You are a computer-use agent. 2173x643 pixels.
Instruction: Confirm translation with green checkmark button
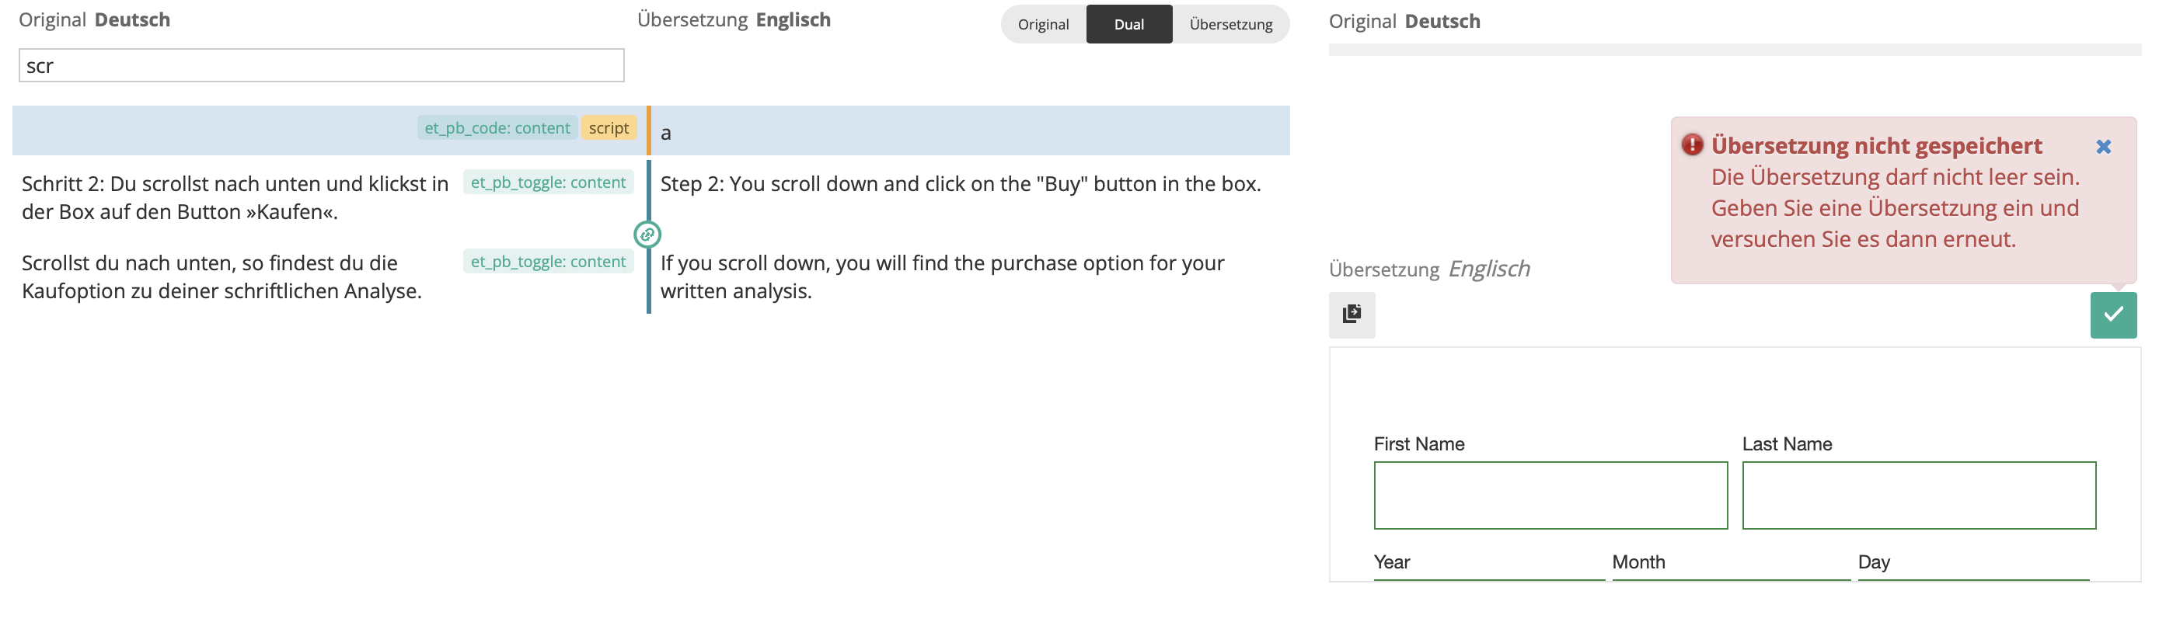point(2113,315)
